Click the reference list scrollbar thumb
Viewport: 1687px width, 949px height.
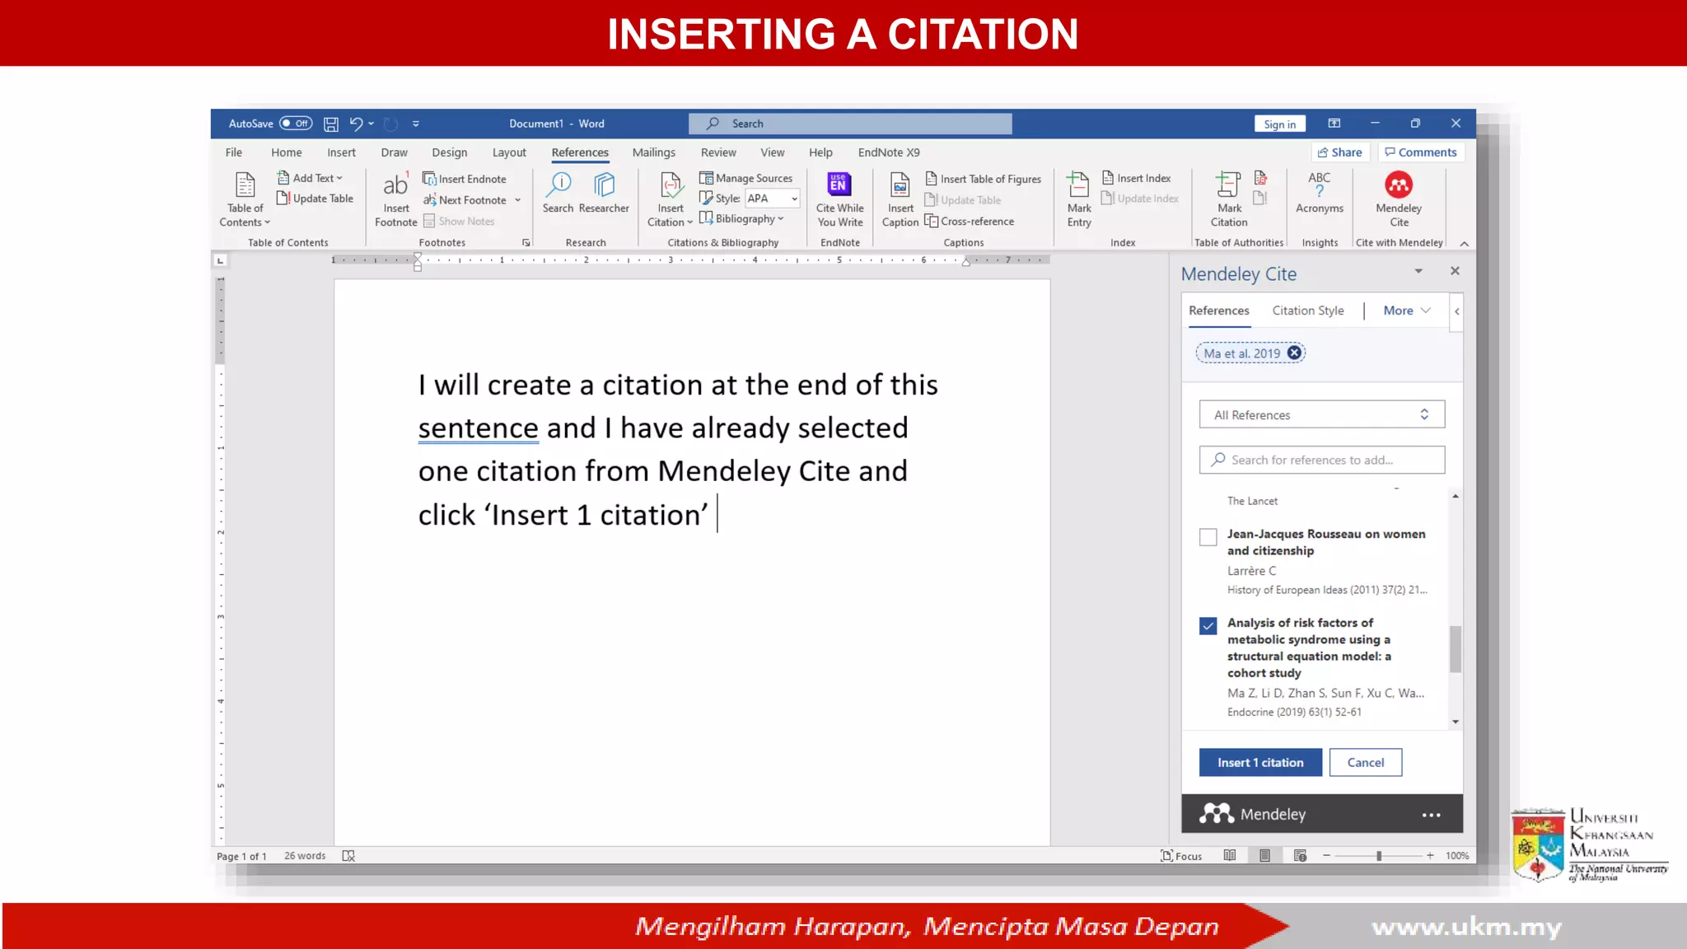point(1456,649)
